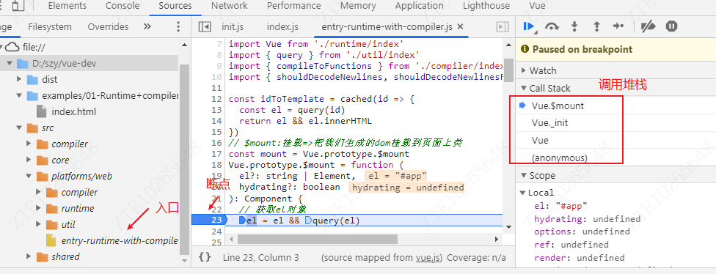Collapse the file:// tree node

click(x=1, y=47)
